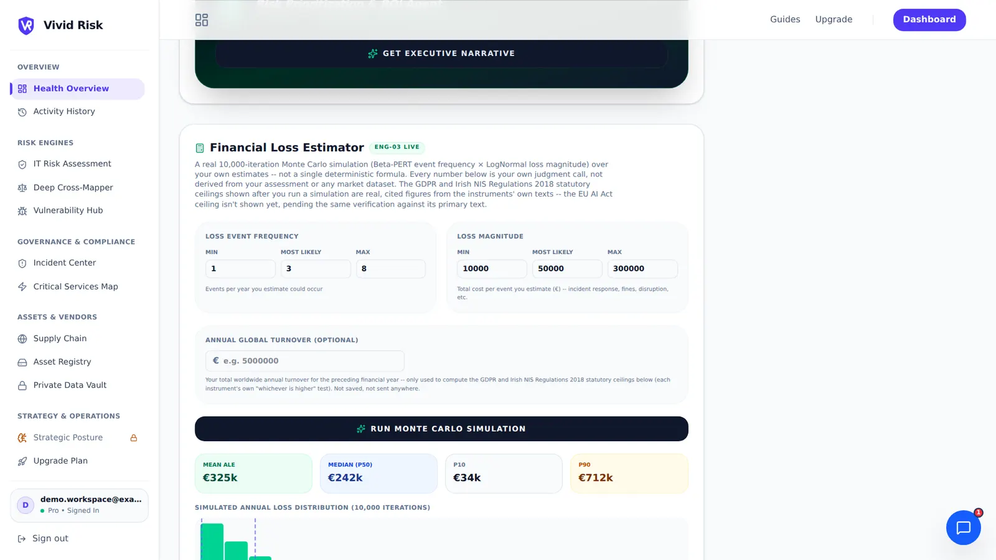Click the Financial Loss Estimator heading
Image resolution: width=996 pixels, height=560 pixels.
(287, 148)
